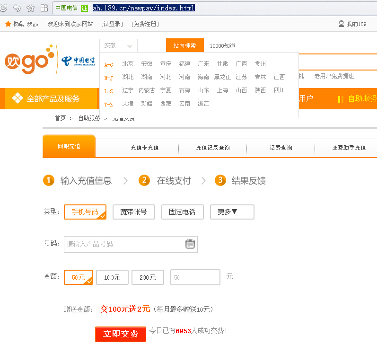Choose the 100元 amount option
Image resolution: width=377 pixels, height=344 pixels.
pyautogui.click(x=112, y=277)
